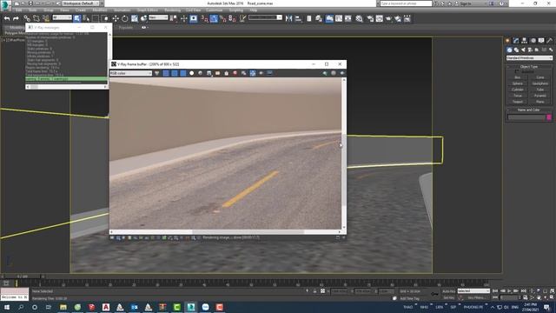Click the search keyword input field

point(406,3)
